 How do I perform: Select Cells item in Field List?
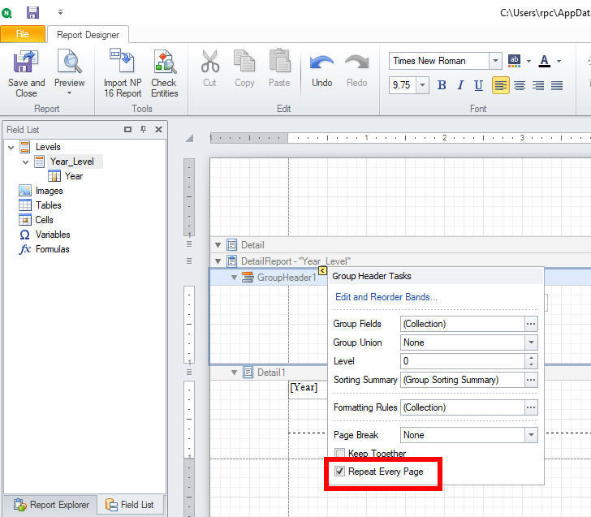tap(44, 220)
